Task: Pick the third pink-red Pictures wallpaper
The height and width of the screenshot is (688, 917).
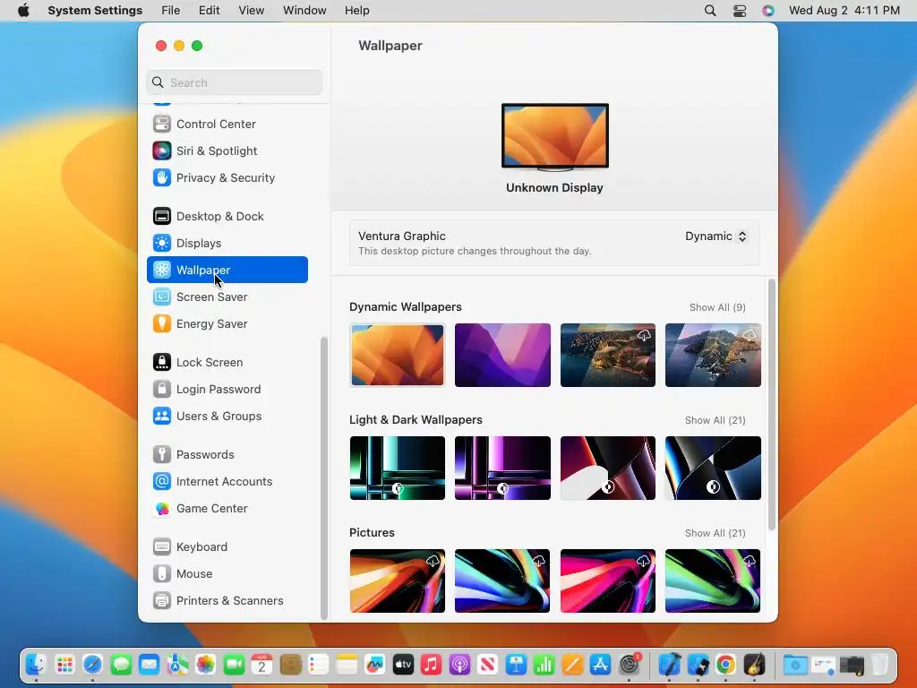Action: 608,580
